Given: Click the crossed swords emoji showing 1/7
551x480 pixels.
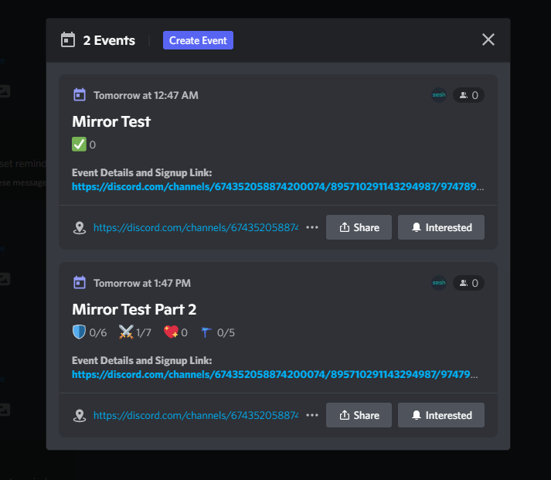Looking at the screenshot, I should pyautogui.click(x=126, y=332).
